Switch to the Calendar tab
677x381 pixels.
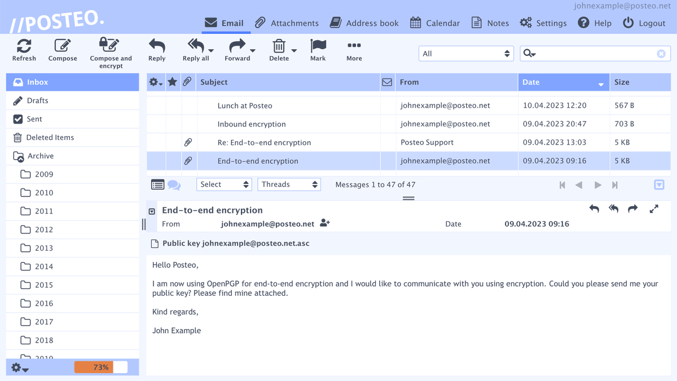click(434, 23)
